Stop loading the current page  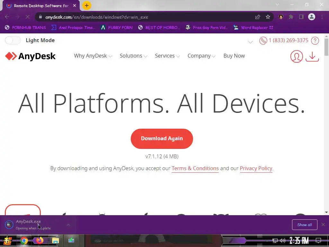click(x=28, y=17)
